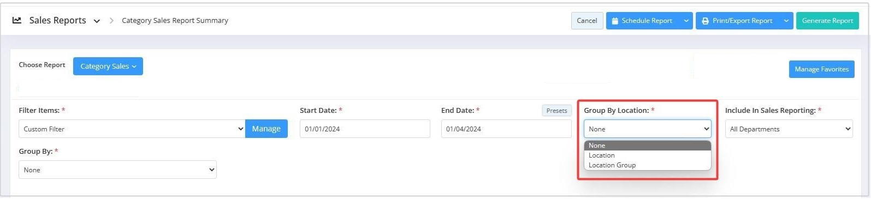Click the Manage Favorites button
This screenshot has height=199, width=871.
(x=821, y=69)
